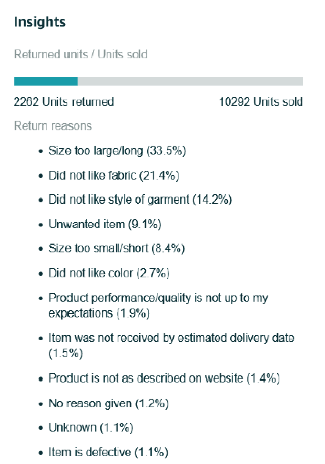This screenshot has height=464, width=325.
Task: Click the gray unfilled portion of the progress bar
Action: pos(190,81)
